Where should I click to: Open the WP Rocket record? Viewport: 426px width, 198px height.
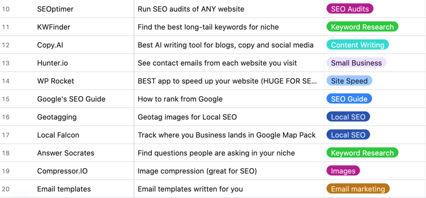pyautogui.click(x=56, y=81)
